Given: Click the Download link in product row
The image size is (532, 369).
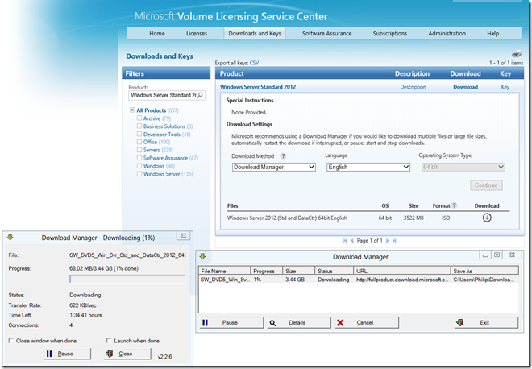Looking at the screenshot, I should click(466, 87).
